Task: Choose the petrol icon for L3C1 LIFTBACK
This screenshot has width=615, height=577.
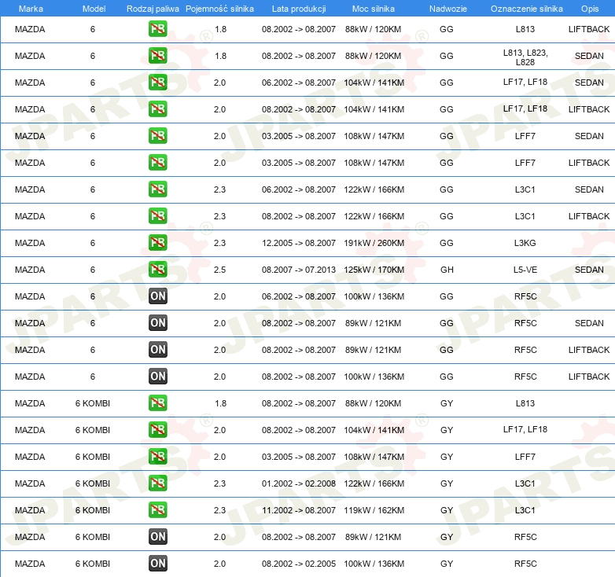Action: click(157, 216)
